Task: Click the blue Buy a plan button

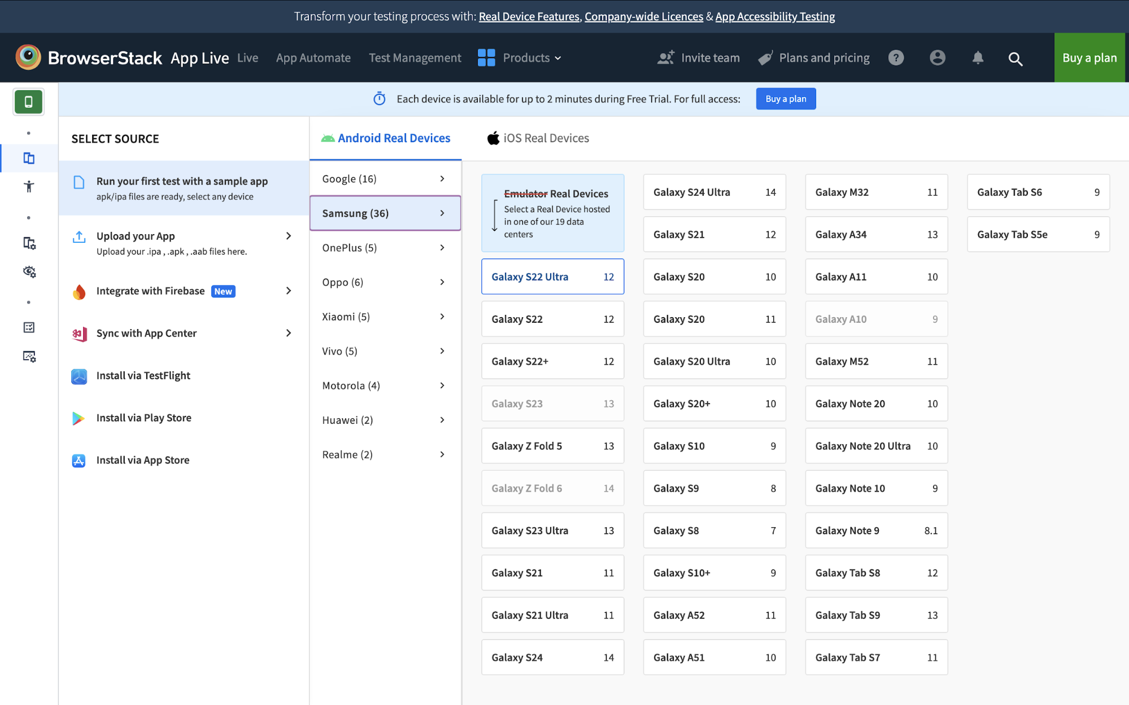Action: click(x=785, y=99)
